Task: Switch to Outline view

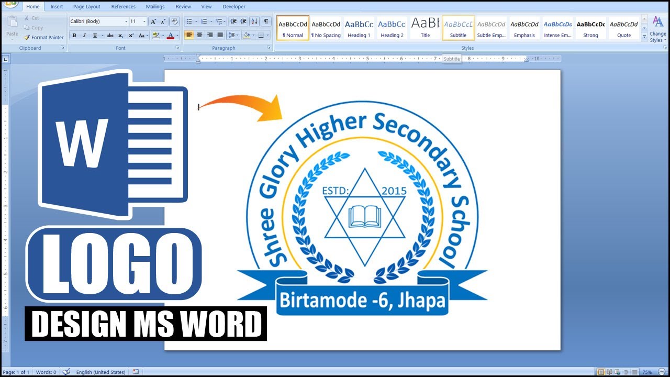Action: point(625,372)
